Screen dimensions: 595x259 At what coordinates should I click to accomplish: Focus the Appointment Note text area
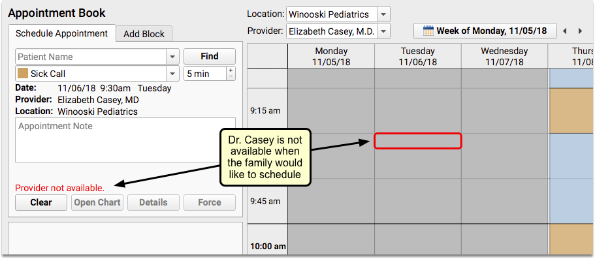[x=125, y=140]
